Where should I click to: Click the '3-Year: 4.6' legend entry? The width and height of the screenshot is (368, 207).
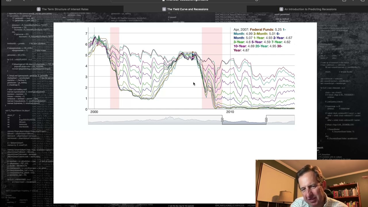pos(242,42)
